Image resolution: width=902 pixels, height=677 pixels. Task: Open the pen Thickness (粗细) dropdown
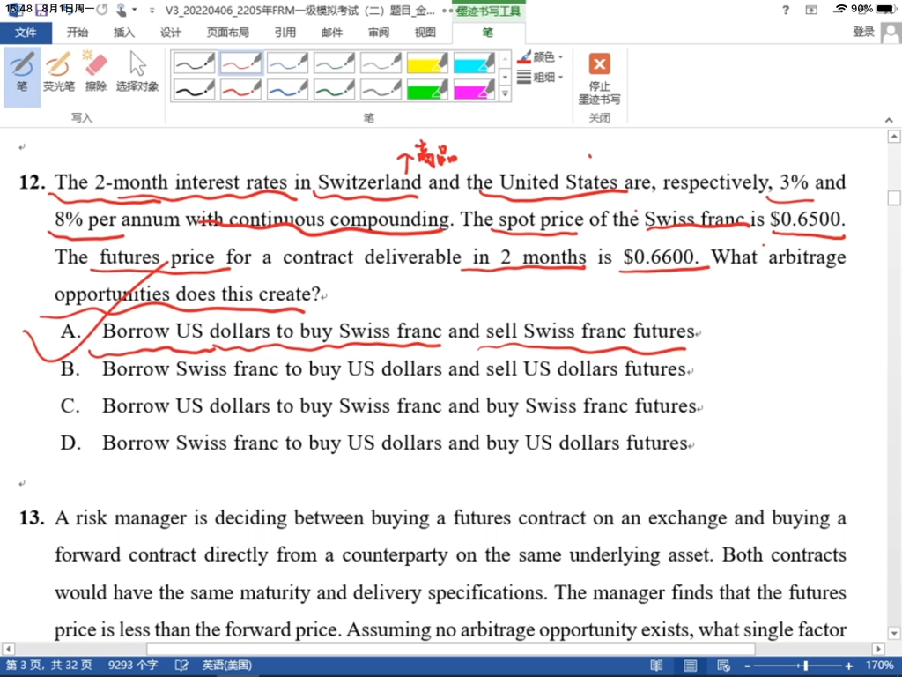click(x=541, y=78)
